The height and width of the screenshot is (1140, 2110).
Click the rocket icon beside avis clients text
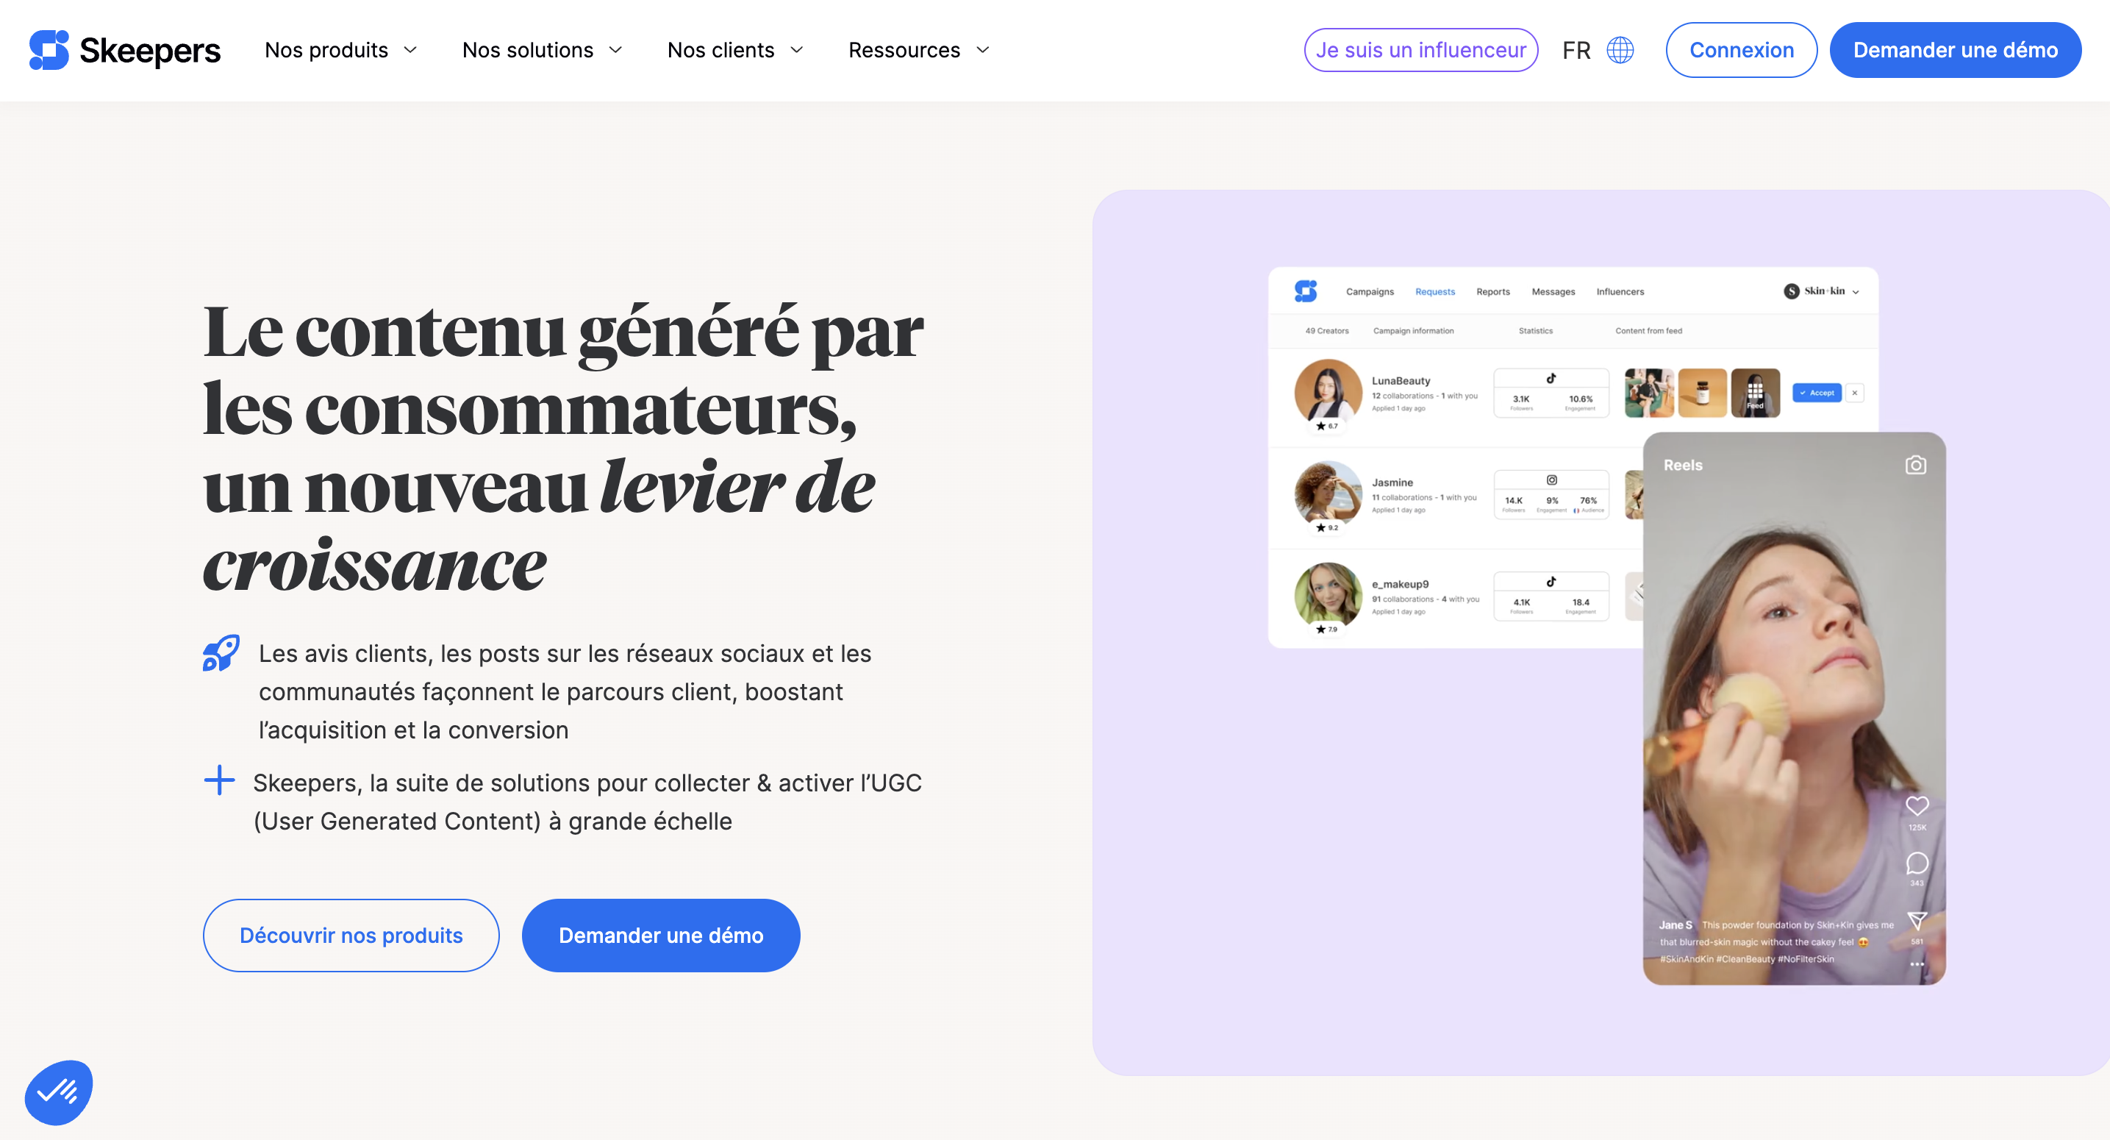221,653
